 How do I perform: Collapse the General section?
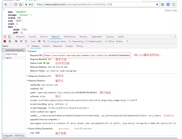27,51
